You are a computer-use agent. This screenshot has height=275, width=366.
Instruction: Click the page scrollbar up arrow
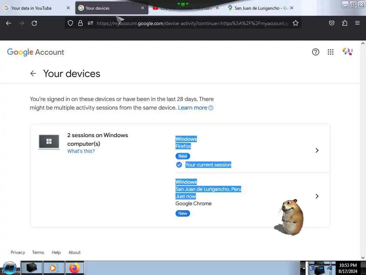pos(363,43)
